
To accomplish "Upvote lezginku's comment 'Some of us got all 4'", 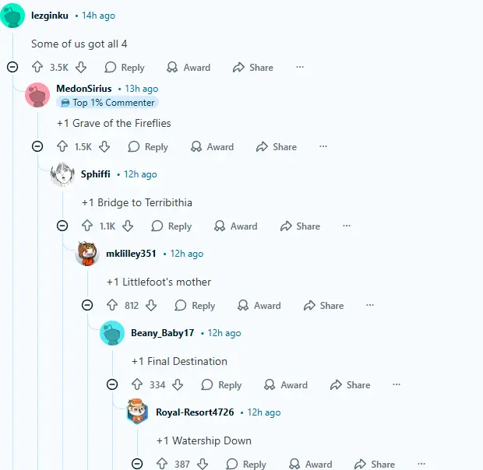I will [37, 67].
